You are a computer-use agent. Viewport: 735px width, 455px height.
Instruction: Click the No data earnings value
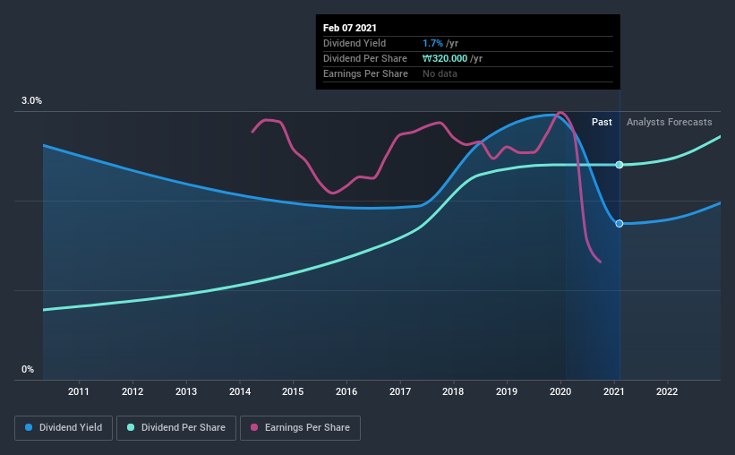click(440, 73)
